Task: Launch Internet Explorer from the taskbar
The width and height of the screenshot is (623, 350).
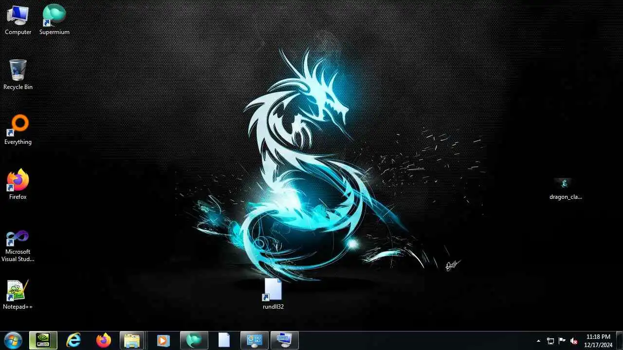Action: 73,340
